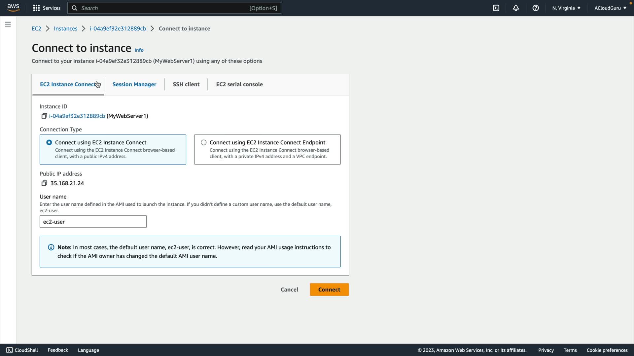
Task: Select Connect using EC2 Instance Connect
Action: pos(49,142)
